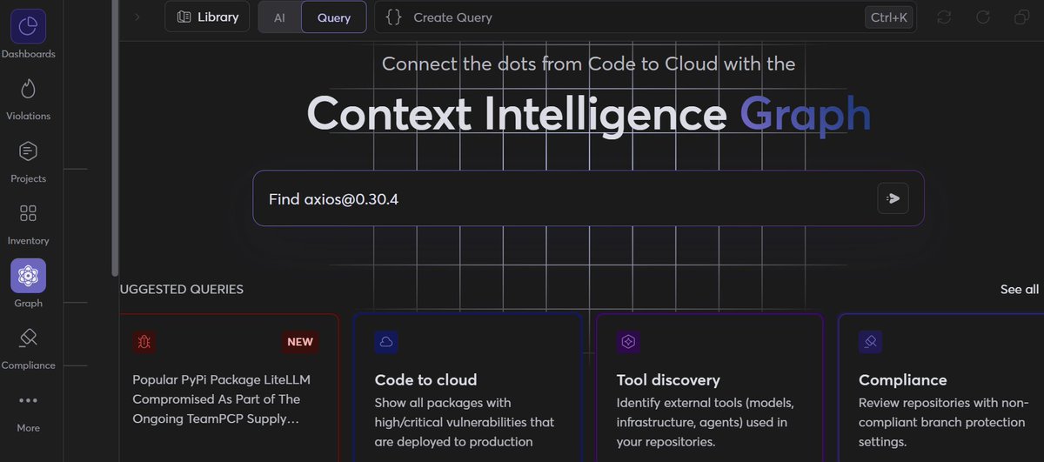
Task: Switch to the AI mode tab
Action: click(279, 17)
